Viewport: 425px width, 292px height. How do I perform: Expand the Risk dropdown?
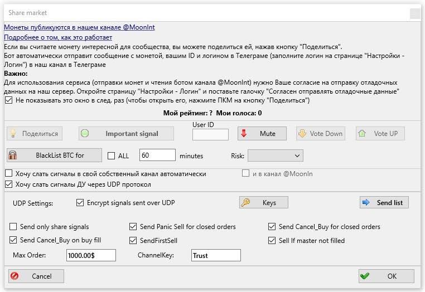275,155
